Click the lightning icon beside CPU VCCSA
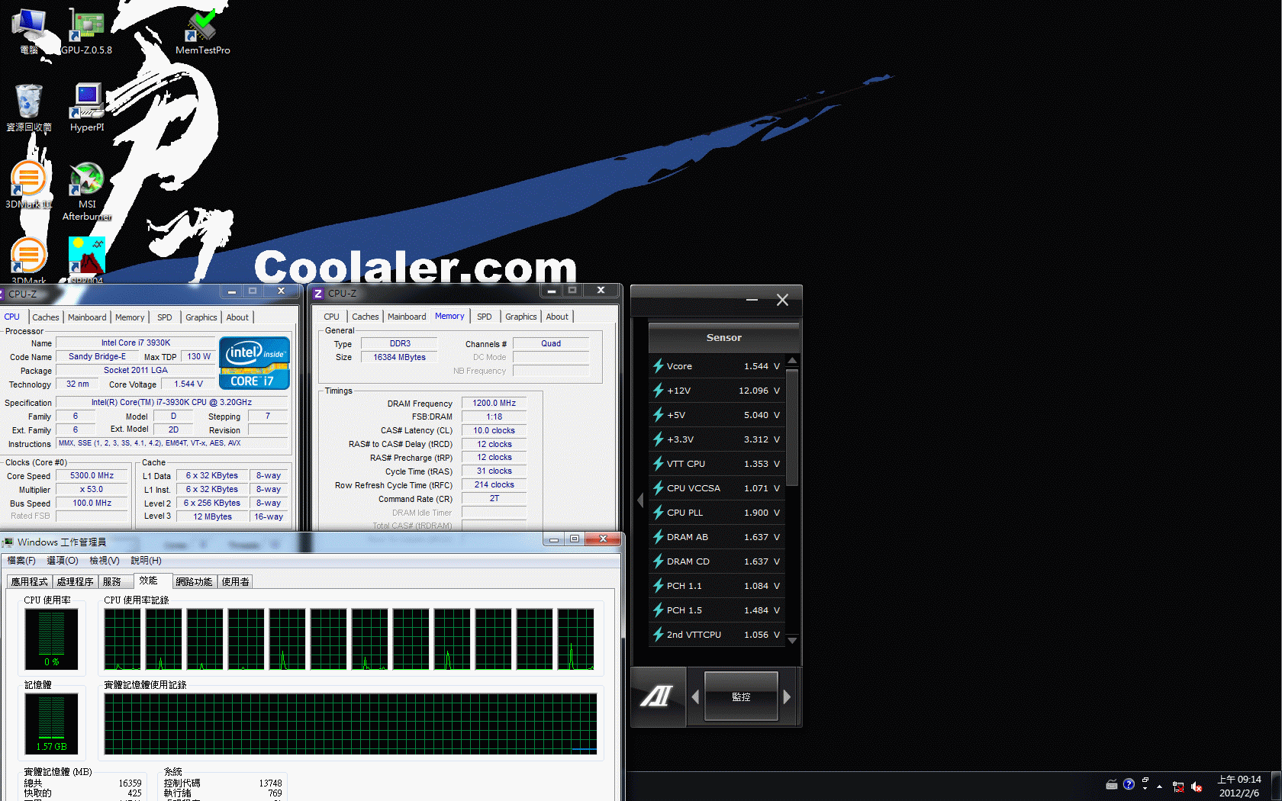 (x=659, y=488)
